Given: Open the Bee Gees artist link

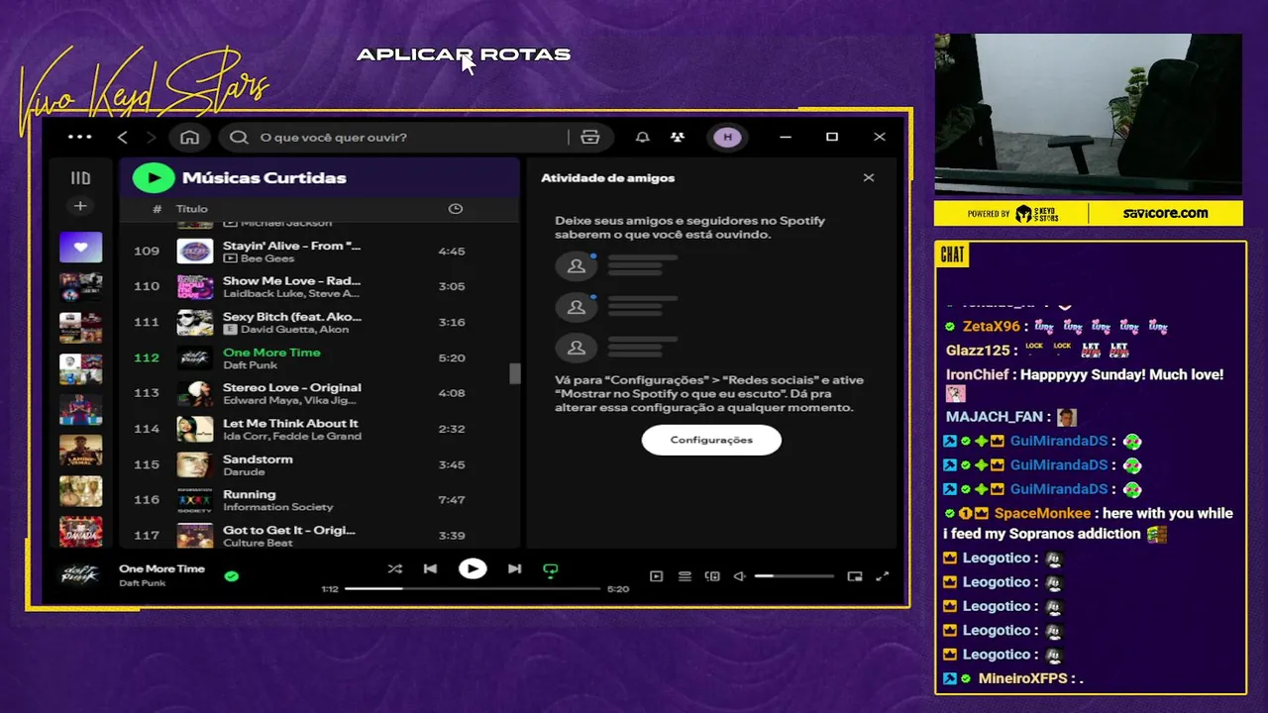Looking at the screenshot, I should (267, 258).
